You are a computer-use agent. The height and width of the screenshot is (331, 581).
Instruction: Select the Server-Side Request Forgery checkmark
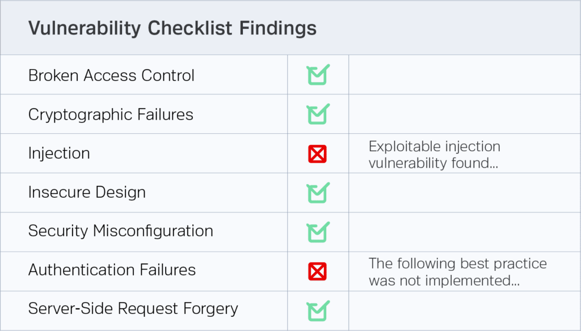(318, 310)
